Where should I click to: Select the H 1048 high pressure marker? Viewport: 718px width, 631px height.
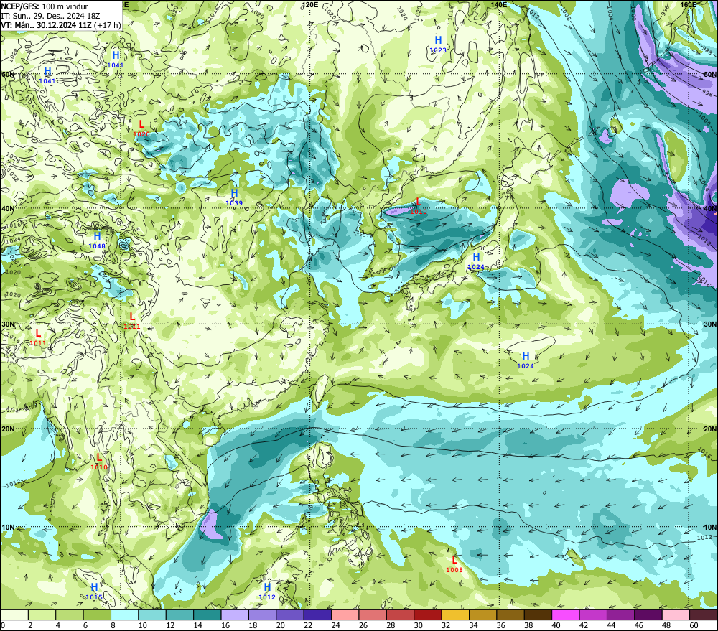tap(97, 240)
